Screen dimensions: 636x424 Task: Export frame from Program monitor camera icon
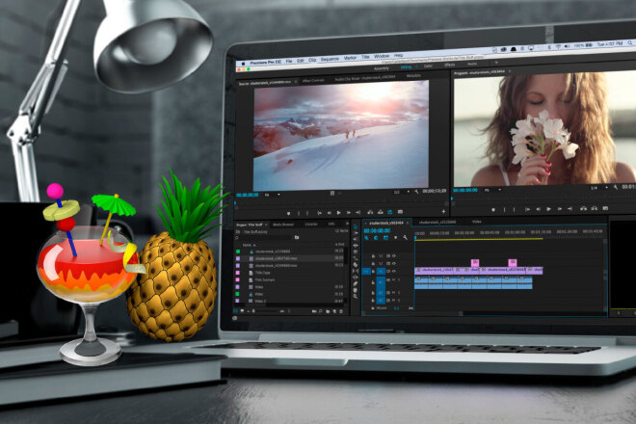tap(605, 208)
